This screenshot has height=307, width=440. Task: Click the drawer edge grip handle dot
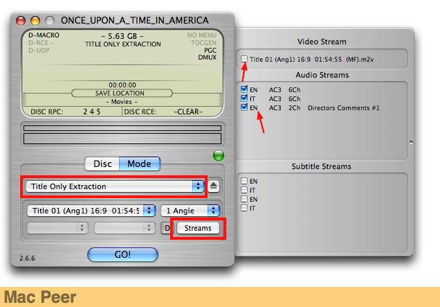411,142
